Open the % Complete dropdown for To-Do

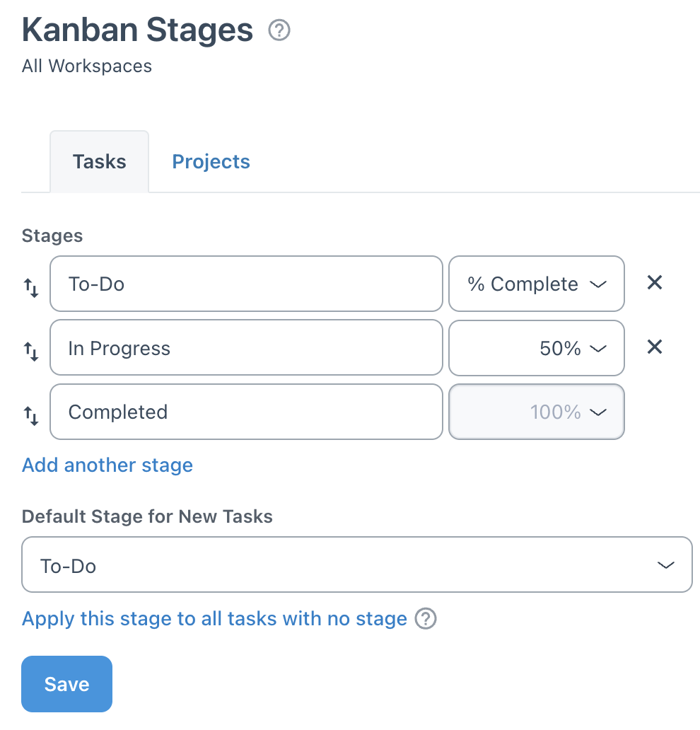pyautogui.click(x=537, y=284)
